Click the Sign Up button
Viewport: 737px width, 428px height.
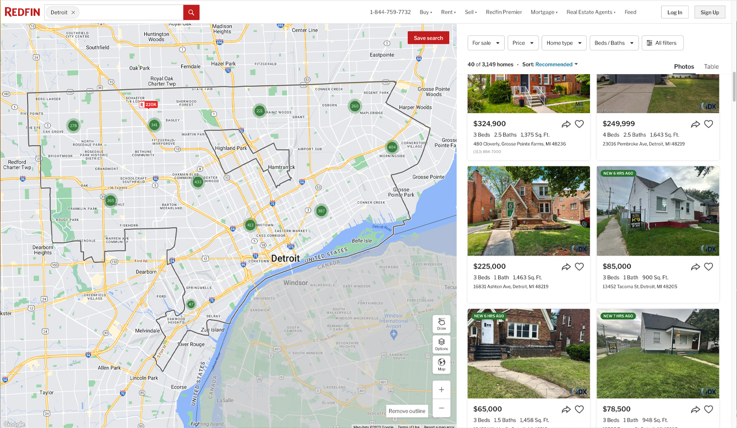click(709, 12)
